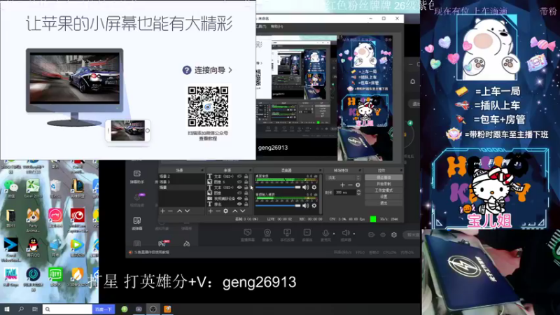The height and width of the screenshot is (315, 560).
Task: Open 弹幕助手 in Douyu sidebar
Action: pyautogui.click(x=136, y=177)
